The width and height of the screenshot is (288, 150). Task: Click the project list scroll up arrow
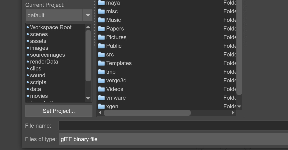pyautogui.click(x=88, y=27)
